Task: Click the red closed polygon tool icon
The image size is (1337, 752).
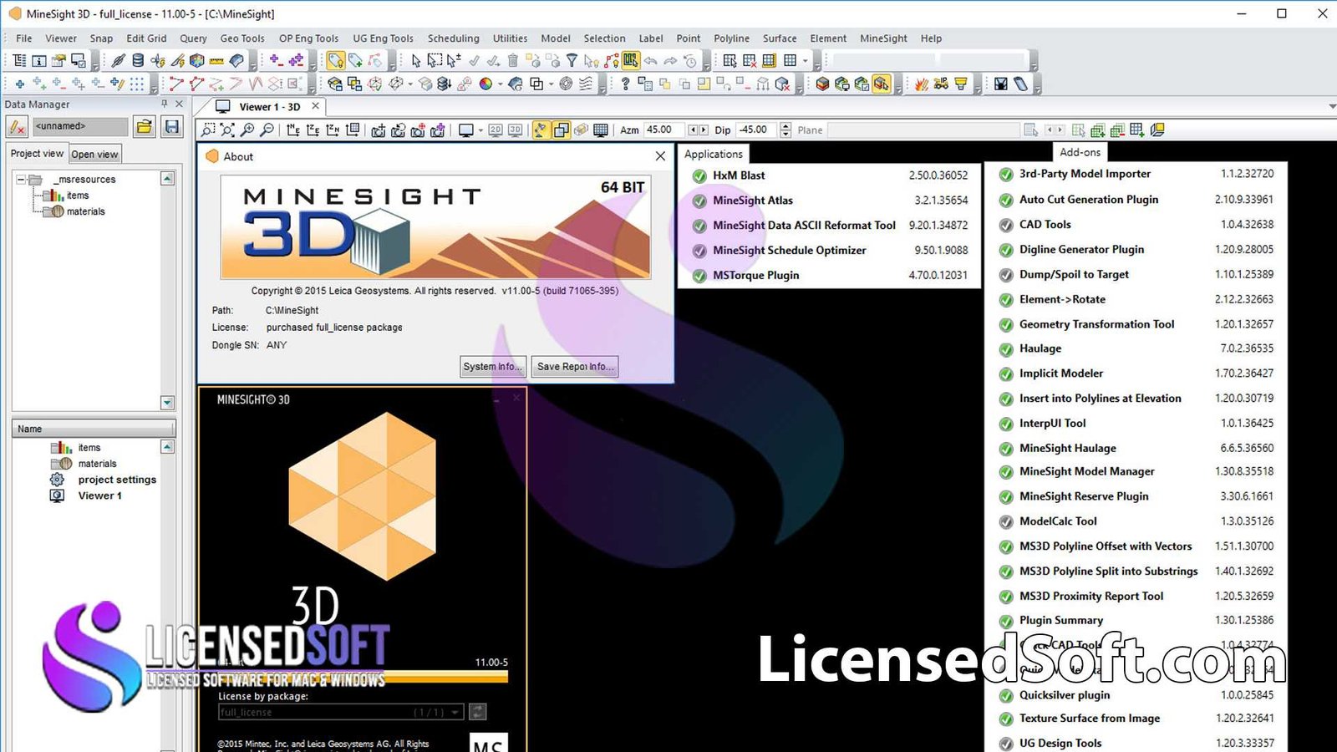Action: [196, 84]
